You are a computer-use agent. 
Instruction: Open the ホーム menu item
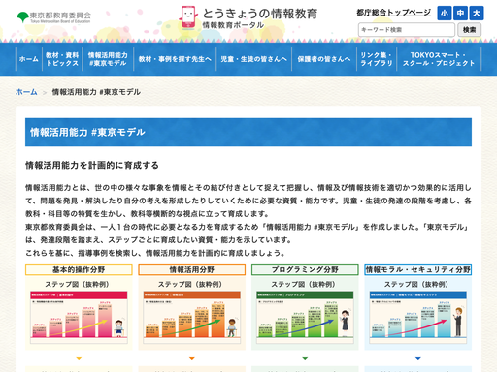29,59
